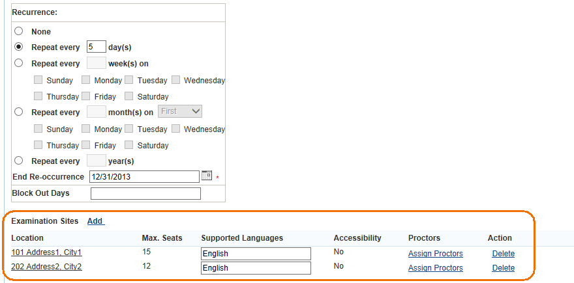
Task: Pick the Repeat every year(s) radio button
Action: point(18,161)
